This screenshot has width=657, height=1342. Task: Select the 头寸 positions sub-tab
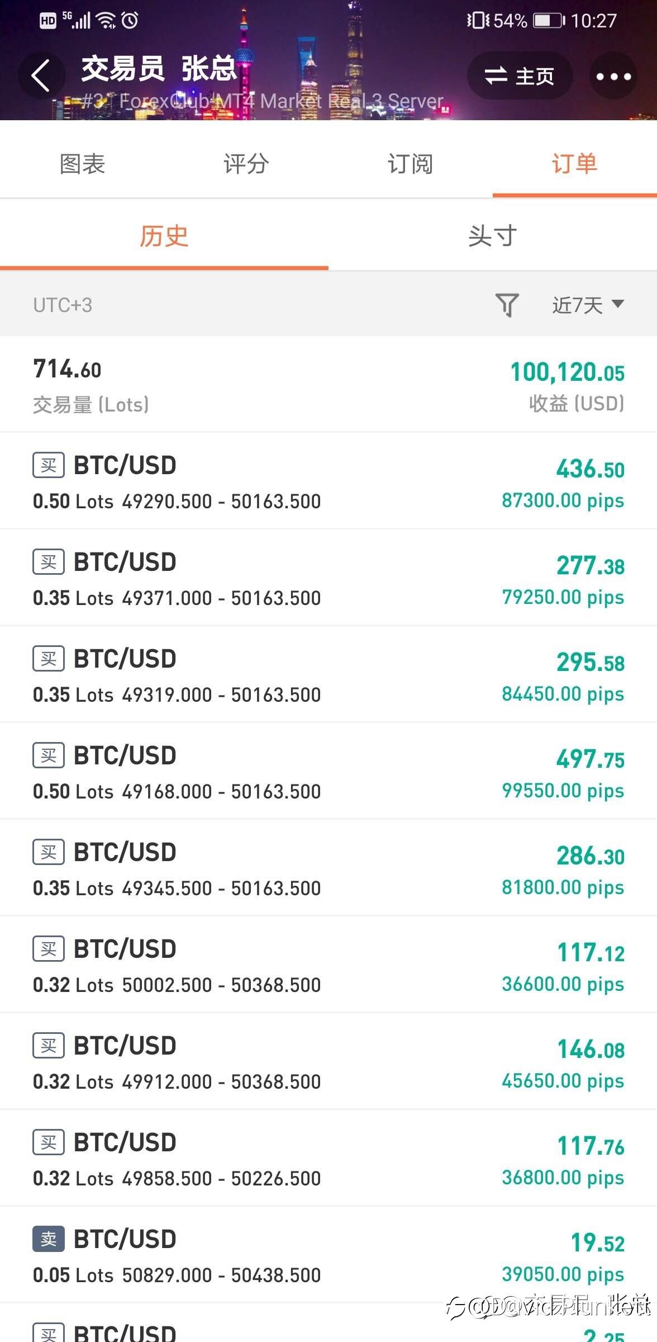[493, 236]
